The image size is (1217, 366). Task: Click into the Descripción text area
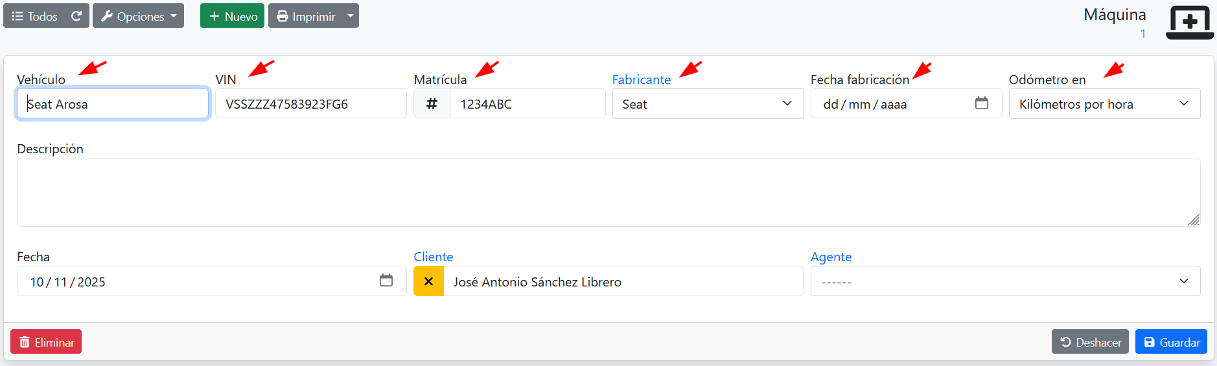608,192
